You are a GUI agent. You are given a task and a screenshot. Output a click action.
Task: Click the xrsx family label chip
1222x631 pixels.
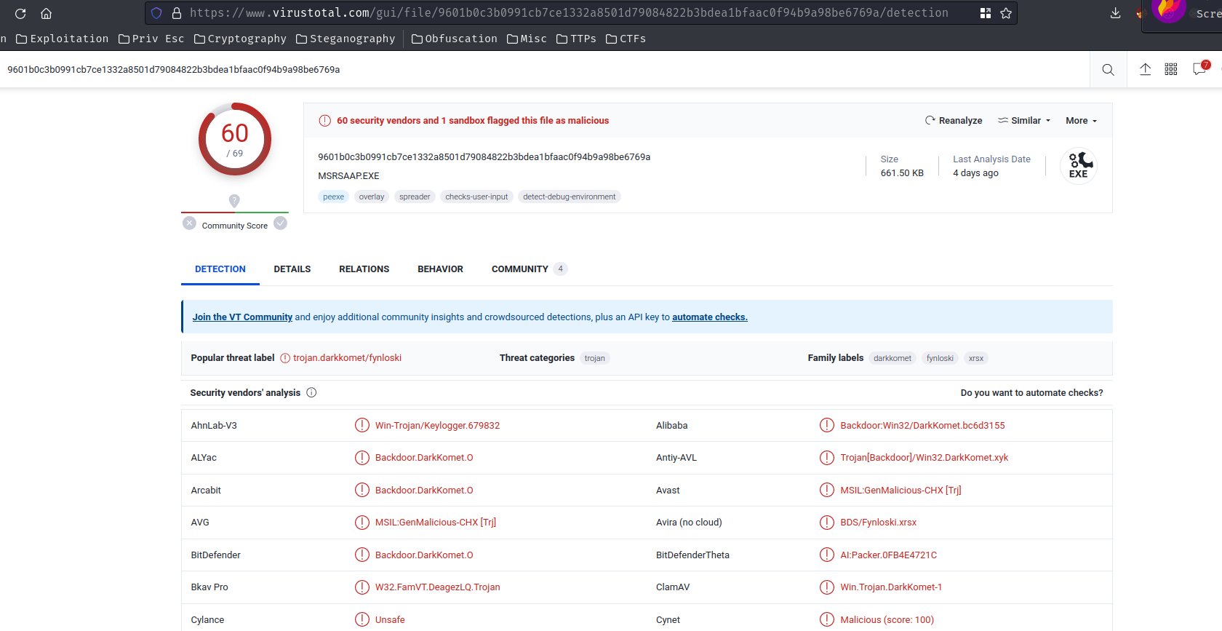tap(976, 358)
